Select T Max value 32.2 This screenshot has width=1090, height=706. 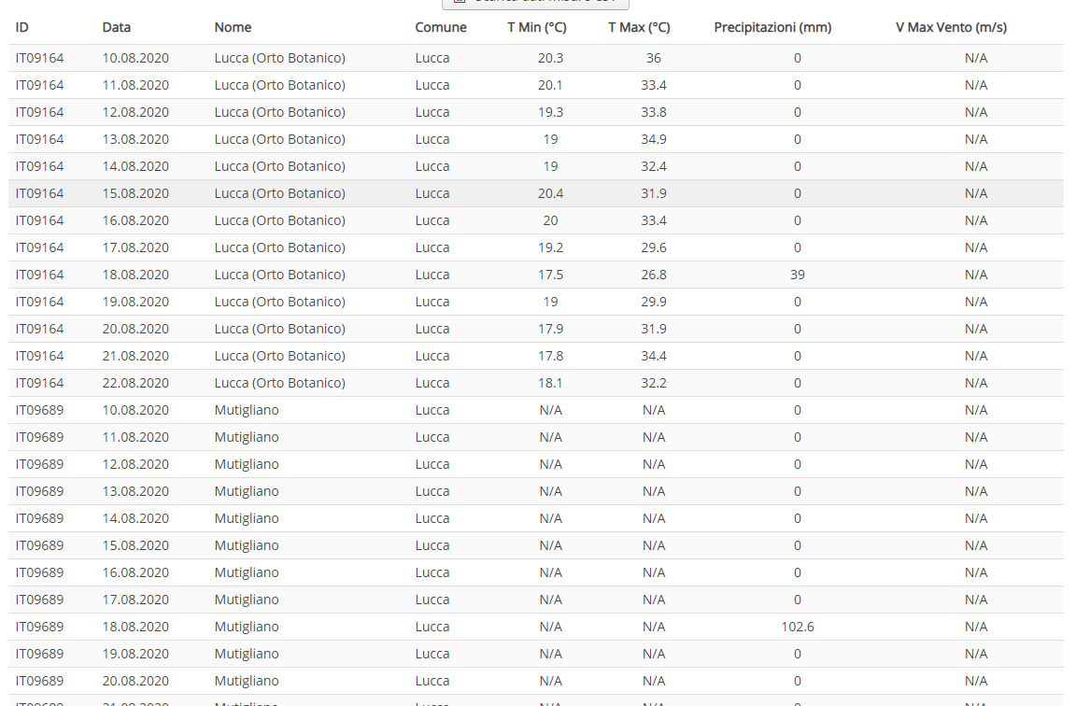pos(654,383)
